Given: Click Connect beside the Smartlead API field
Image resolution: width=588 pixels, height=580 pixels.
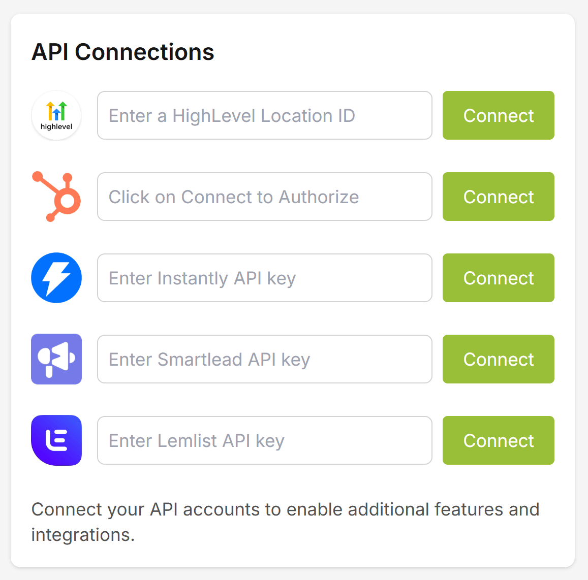Looking at the screenshot, I should coord(498,359).
